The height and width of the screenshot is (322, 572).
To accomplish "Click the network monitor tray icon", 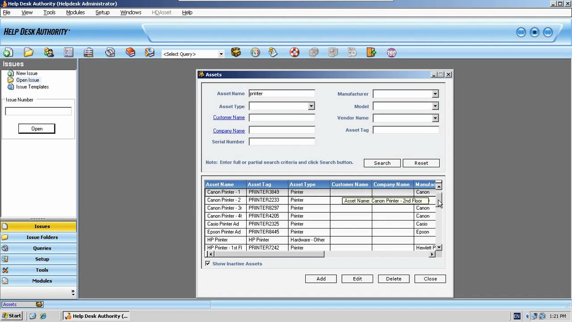I will (534, 316).
